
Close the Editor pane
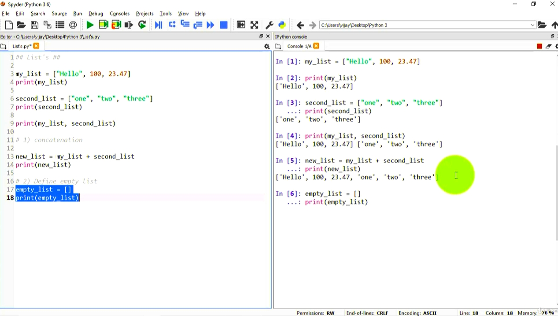pos(268,37)
